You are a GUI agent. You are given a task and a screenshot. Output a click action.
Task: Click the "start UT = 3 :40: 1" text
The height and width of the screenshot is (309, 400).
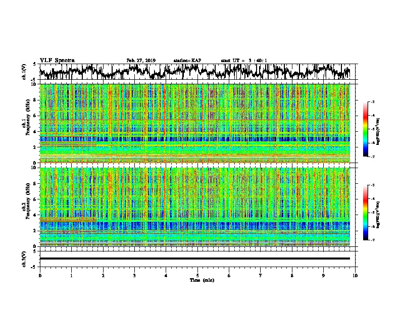pos(244,61)
